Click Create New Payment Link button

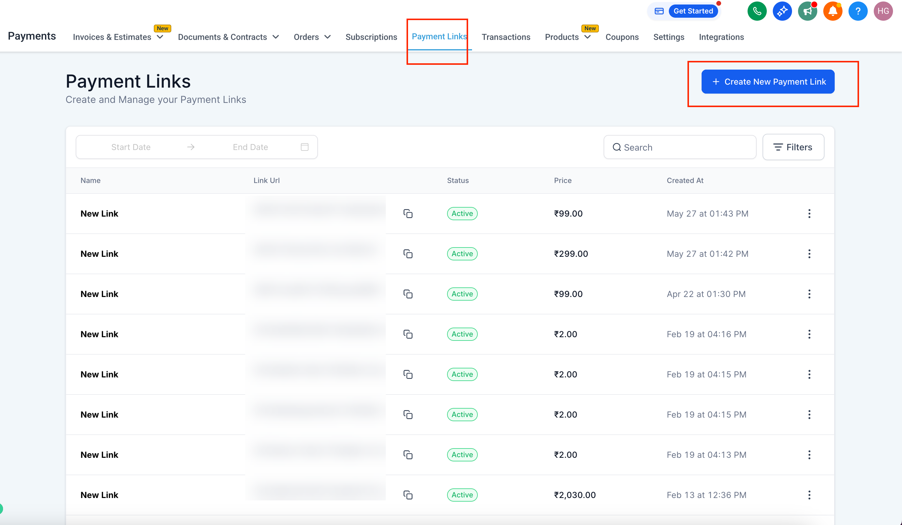768,82
